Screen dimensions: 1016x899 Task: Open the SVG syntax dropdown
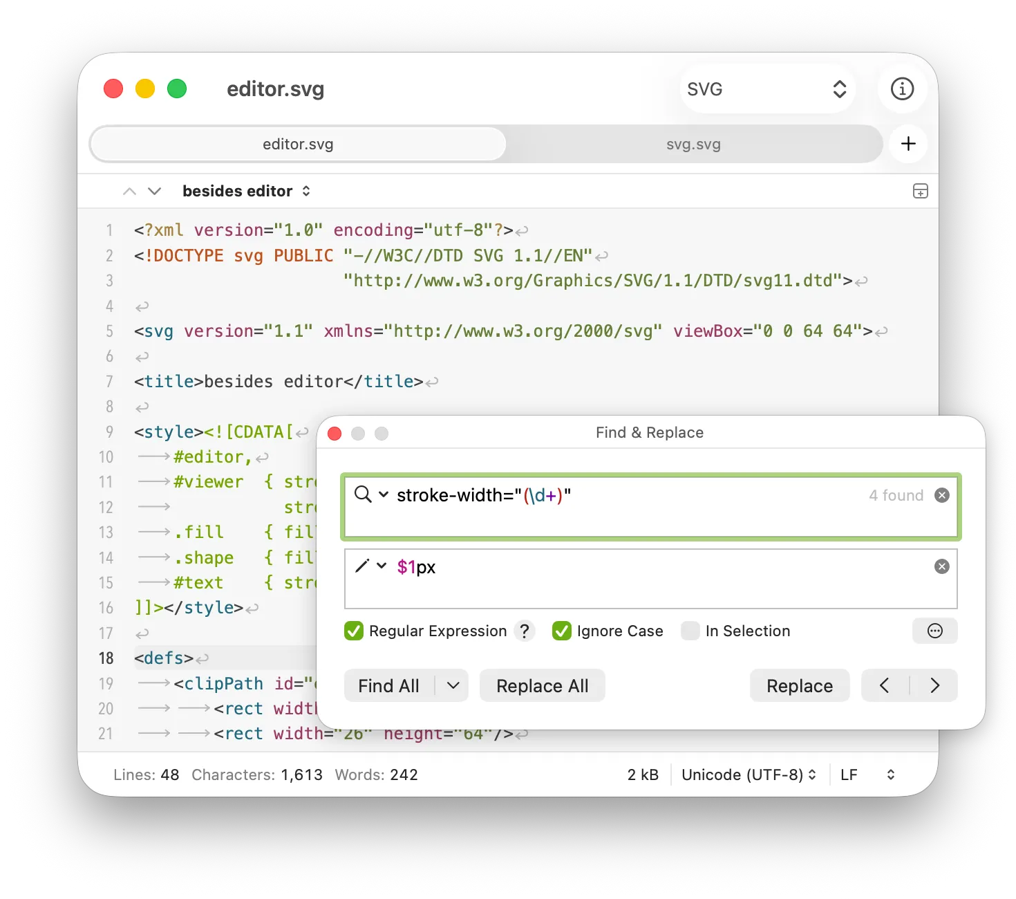click(767, 89)
